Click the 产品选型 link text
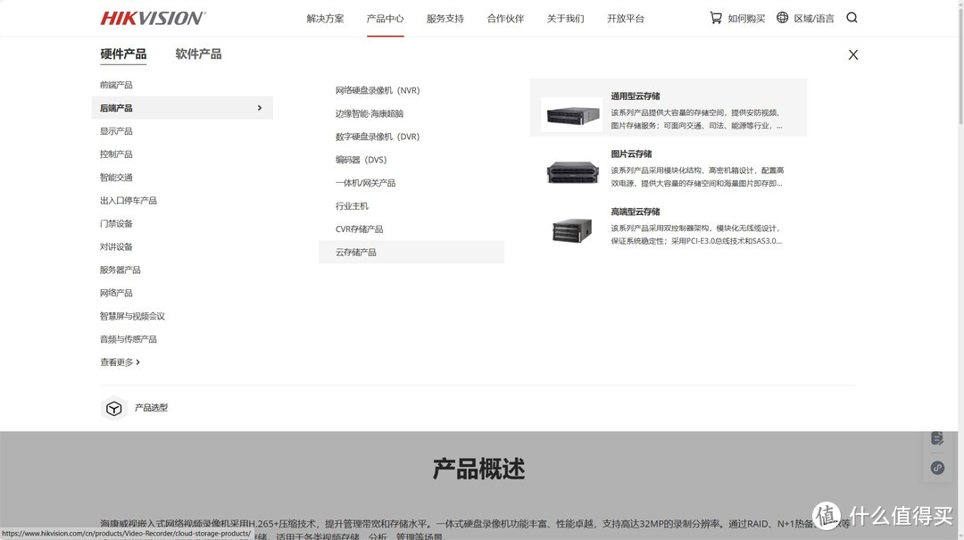 coord(151,408)
